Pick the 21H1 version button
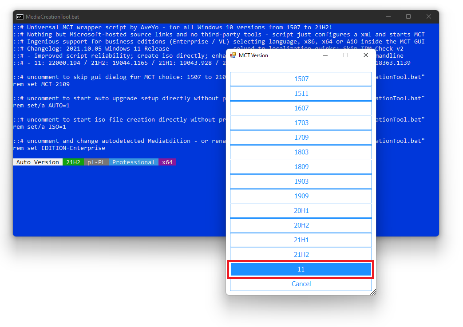Viewport: 463px width, 327px height. point(301,240)
